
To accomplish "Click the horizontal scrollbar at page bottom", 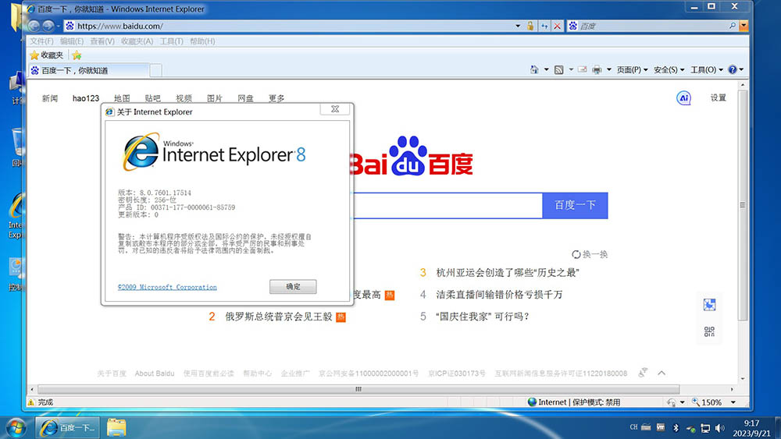I will coord(383,389).
